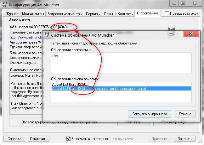
Task: Click the Ad Muncher cow logo icon
Action: click(x=171, y=28)
